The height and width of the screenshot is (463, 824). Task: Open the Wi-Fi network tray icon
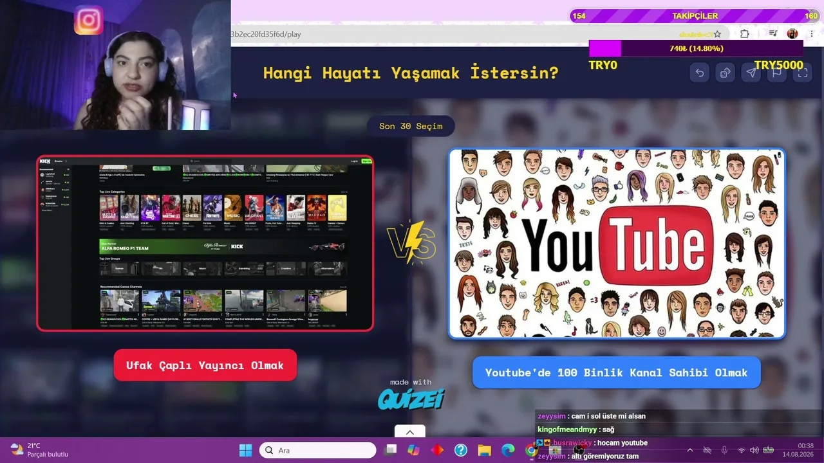tap(741, 450)
